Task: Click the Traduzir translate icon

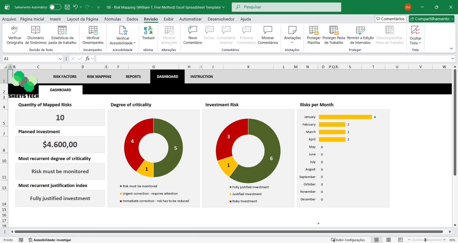Action: pos(148,30)
